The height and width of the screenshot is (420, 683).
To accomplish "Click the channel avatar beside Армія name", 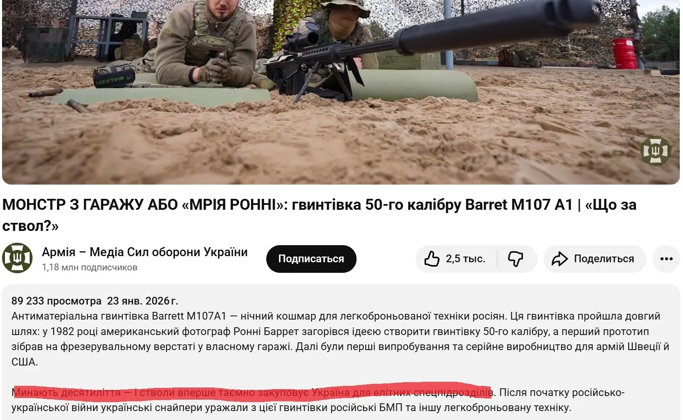I will tap(17, 258).
